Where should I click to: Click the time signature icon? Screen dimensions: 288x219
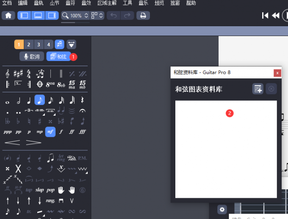(29, 74)
